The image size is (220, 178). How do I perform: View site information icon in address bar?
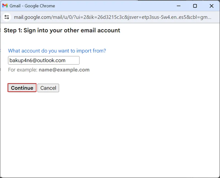(7, 17)
